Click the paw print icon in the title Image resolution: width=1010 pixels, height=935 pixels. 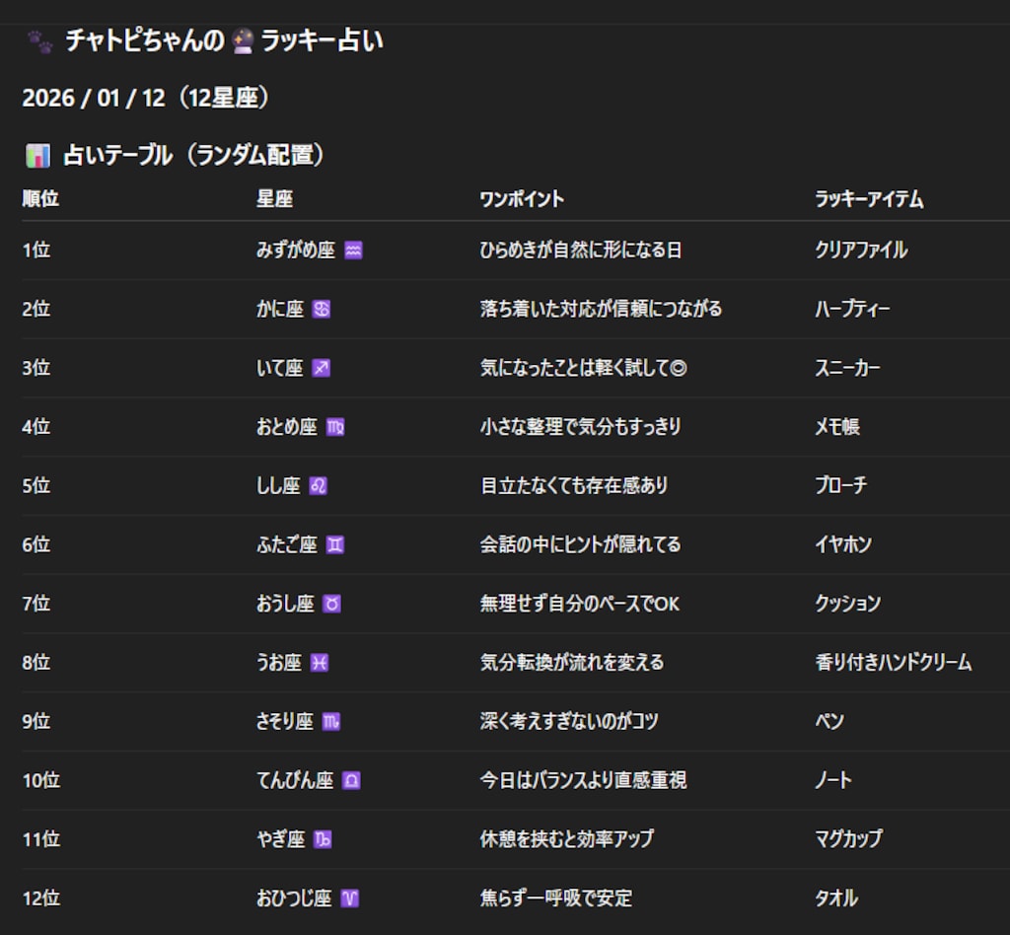tap(39, 41)
